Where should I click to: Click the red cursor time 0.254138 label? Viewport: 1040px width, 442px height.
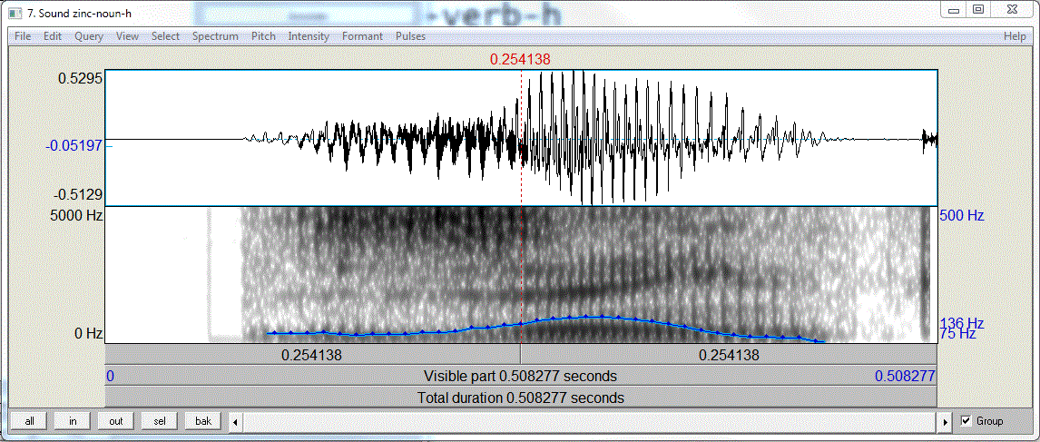click(x=520, y=60)
